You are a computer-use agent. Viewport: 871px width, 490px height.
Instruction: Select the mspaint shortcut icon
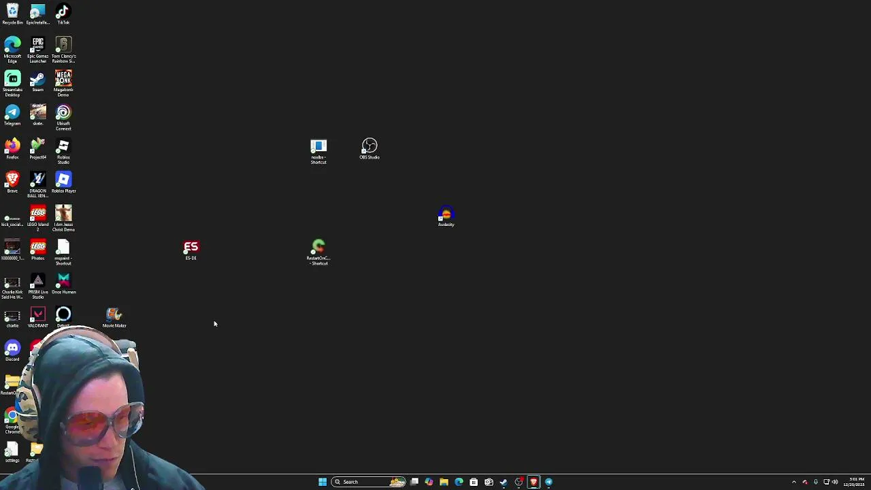pyautogui.click(x=63, y=252)
